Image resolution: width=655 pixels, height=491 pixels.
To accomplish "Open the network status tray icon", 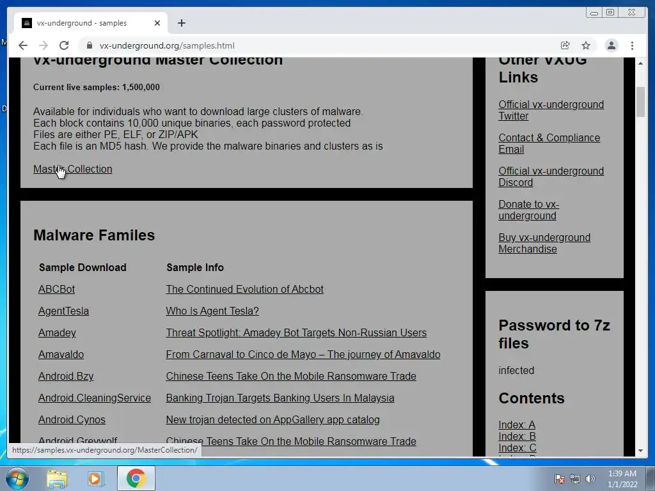I will (575, 479).
